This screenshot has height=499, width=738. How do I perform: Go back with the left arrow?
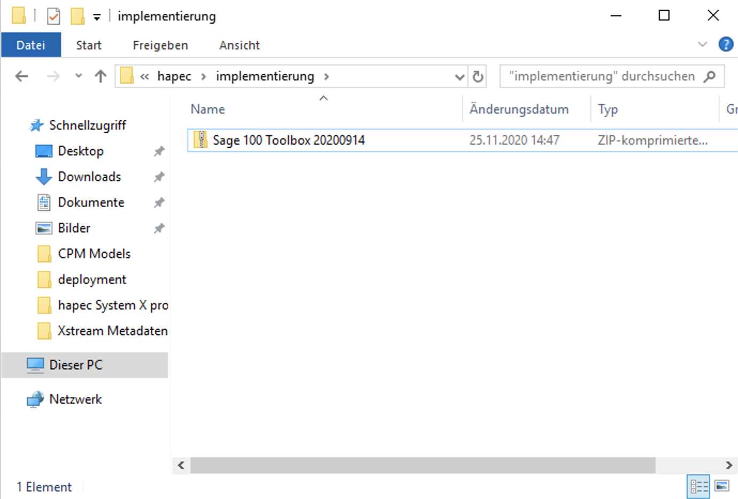(x=22, y=77)
